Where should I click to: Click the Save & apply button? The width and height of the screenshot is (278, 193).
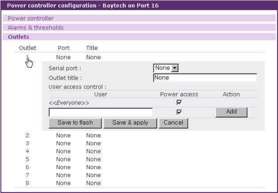click(x=130, y=123)
